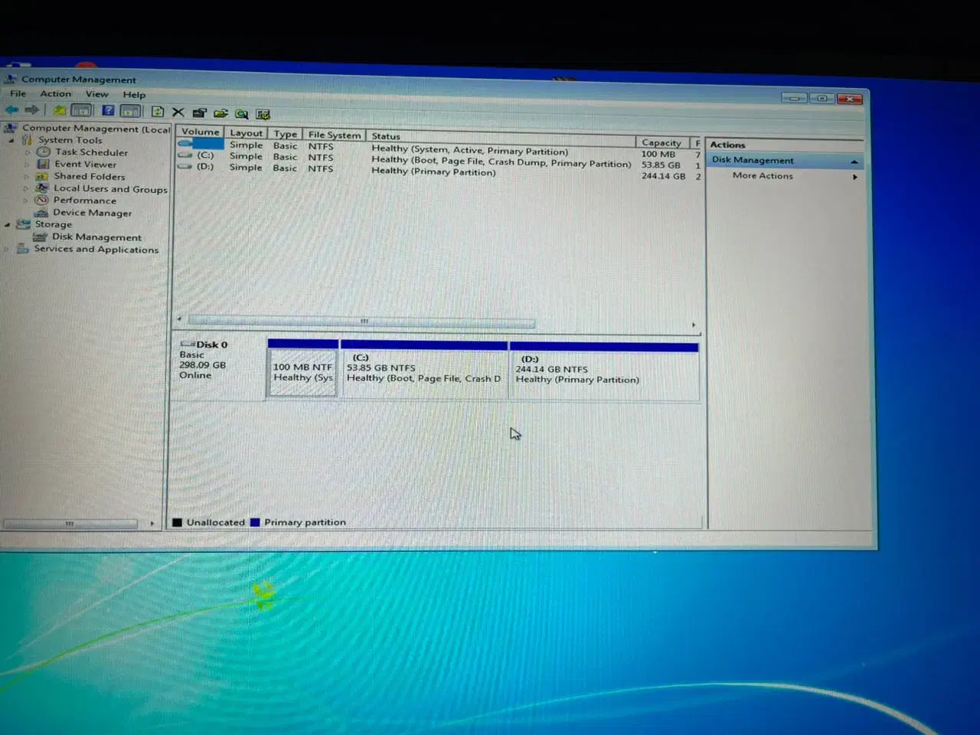Viewport: 980px width, 735px height.
Task: Select the (C:) volume row in list
Action: [205, 155]
